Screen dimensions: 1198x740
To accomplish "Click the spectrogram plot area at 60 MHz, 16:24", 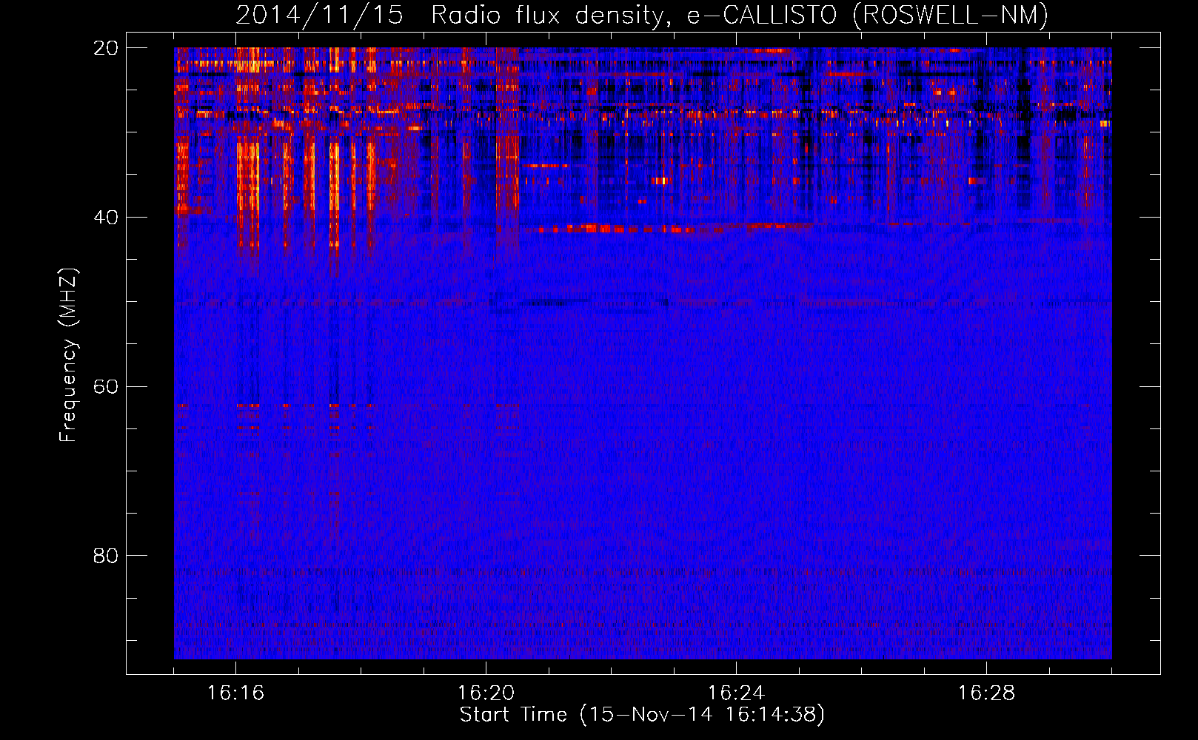I will click(x=736, y=386).
